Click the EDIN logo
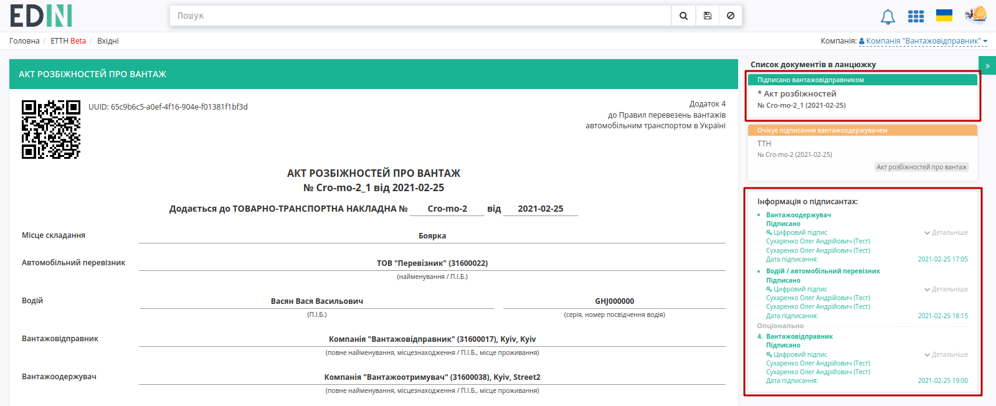 click(41, 16)
